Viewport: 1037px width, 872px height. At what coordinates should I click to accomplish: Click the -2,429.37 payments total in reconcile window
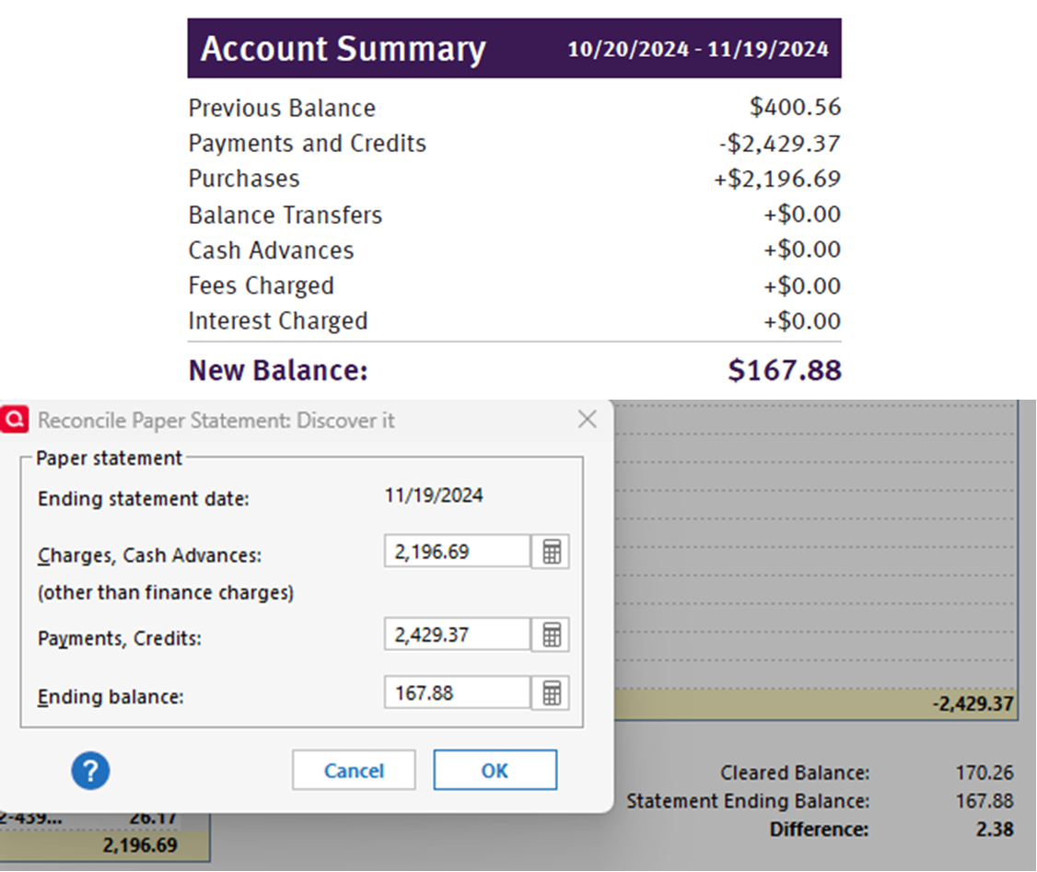click(973, 703)
